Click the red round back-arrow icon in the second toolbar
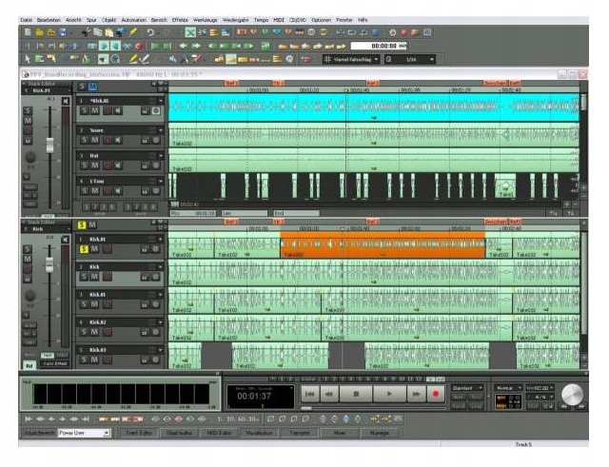Image resolution: width=609 pixels, height=467 pixels. point(139,47)
